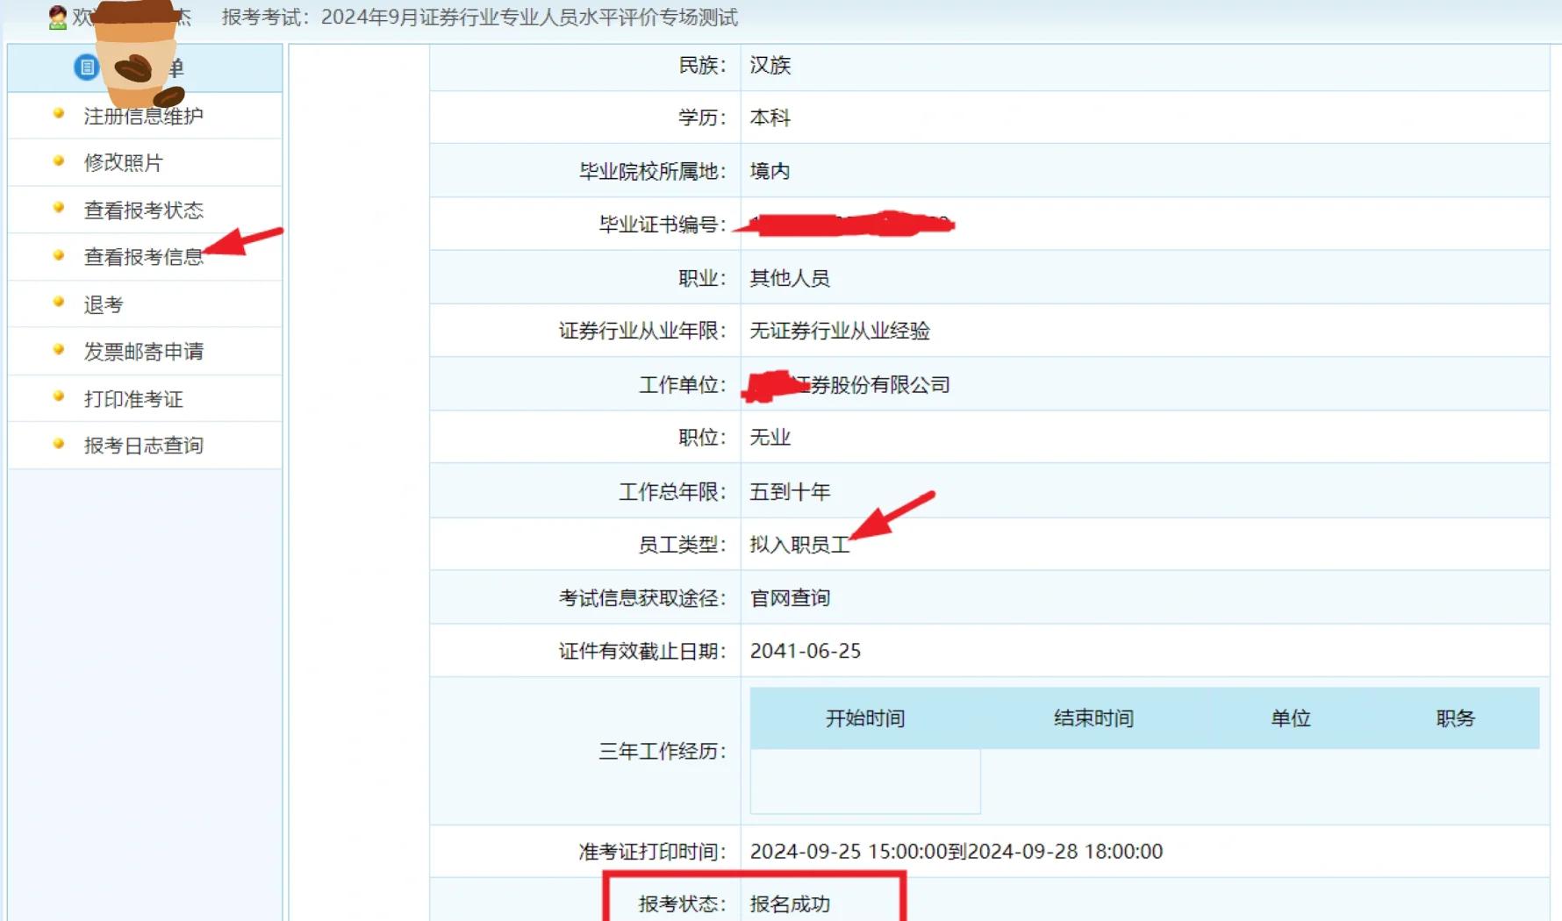
Task: Click the blue circular menu icon in sidebar header
Action: (86, 68)
